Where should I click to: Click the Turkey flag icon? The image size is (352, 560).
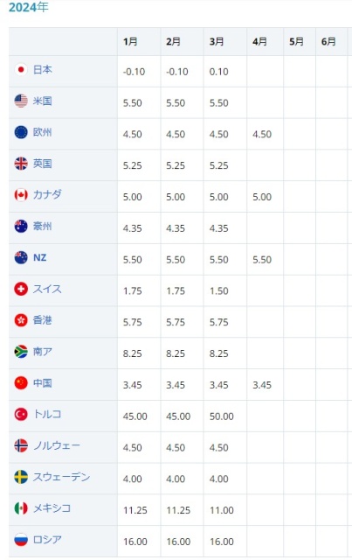21,414
